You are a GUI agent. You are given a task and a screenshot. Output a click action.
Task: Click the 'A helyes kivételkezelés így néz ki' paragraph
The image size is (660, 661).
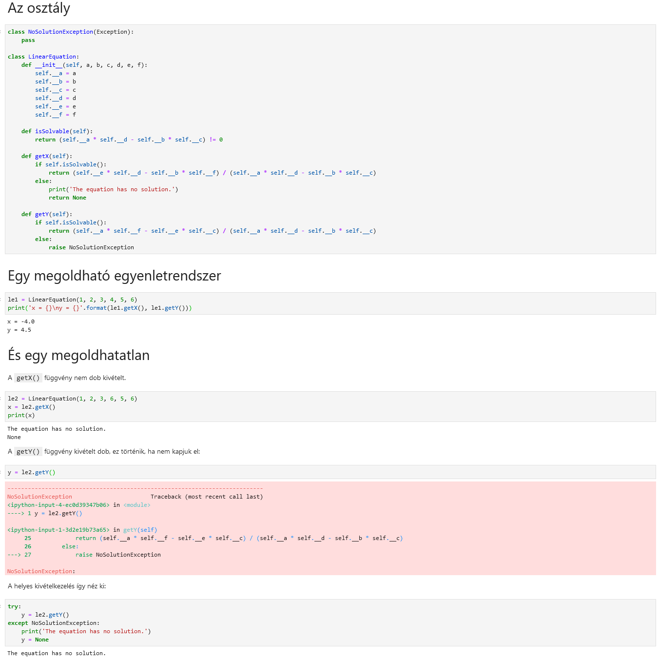[57, 586]
